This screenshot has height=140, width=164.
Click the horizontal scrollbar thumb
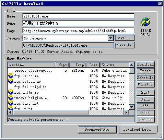51,112
